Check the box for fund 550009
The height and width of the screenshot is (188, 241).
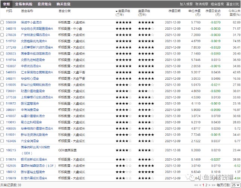pyautogui.click(x=2, y=23)
